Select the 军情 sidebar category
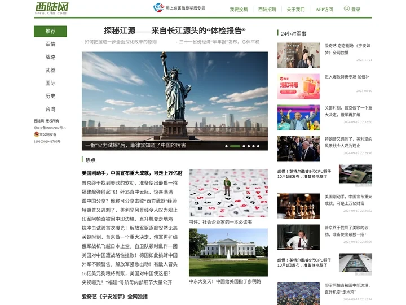 point(50,44)
